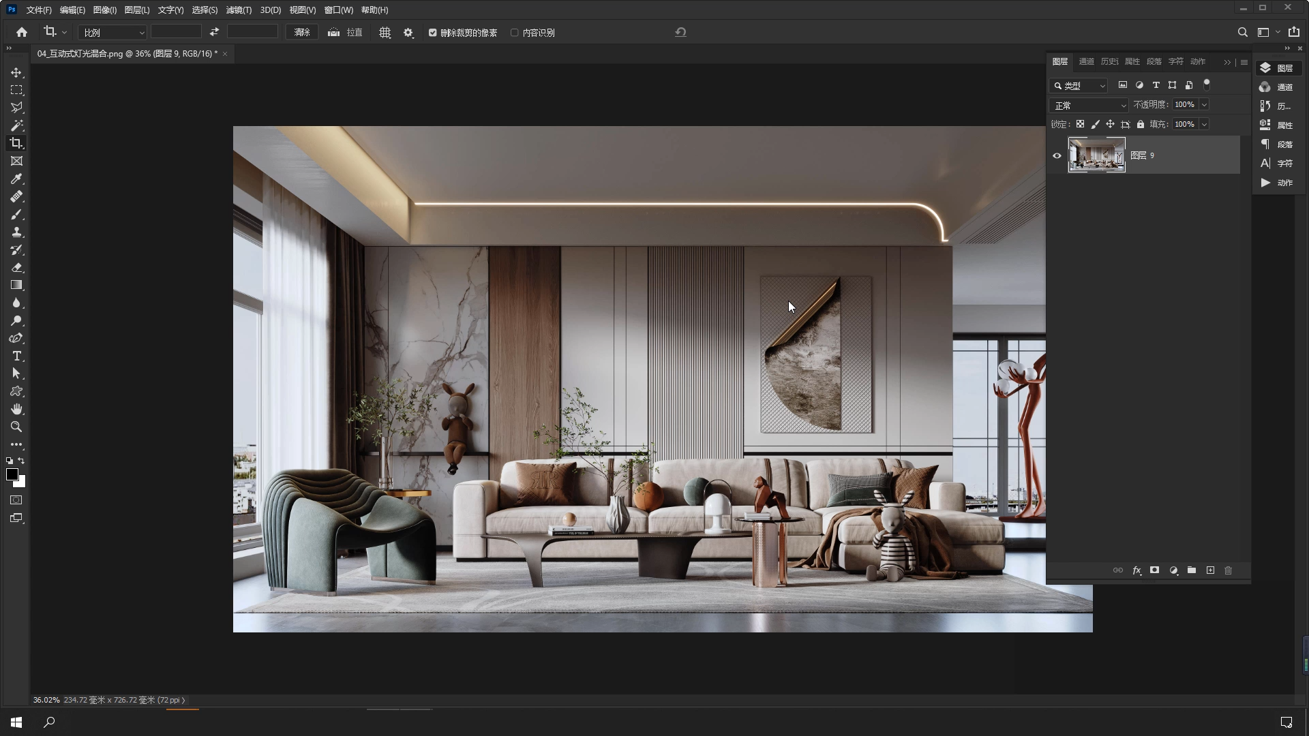Toggle delete cropped pixels checkbox
Viewport: 1309px width, 736px height.
(432, 33)
